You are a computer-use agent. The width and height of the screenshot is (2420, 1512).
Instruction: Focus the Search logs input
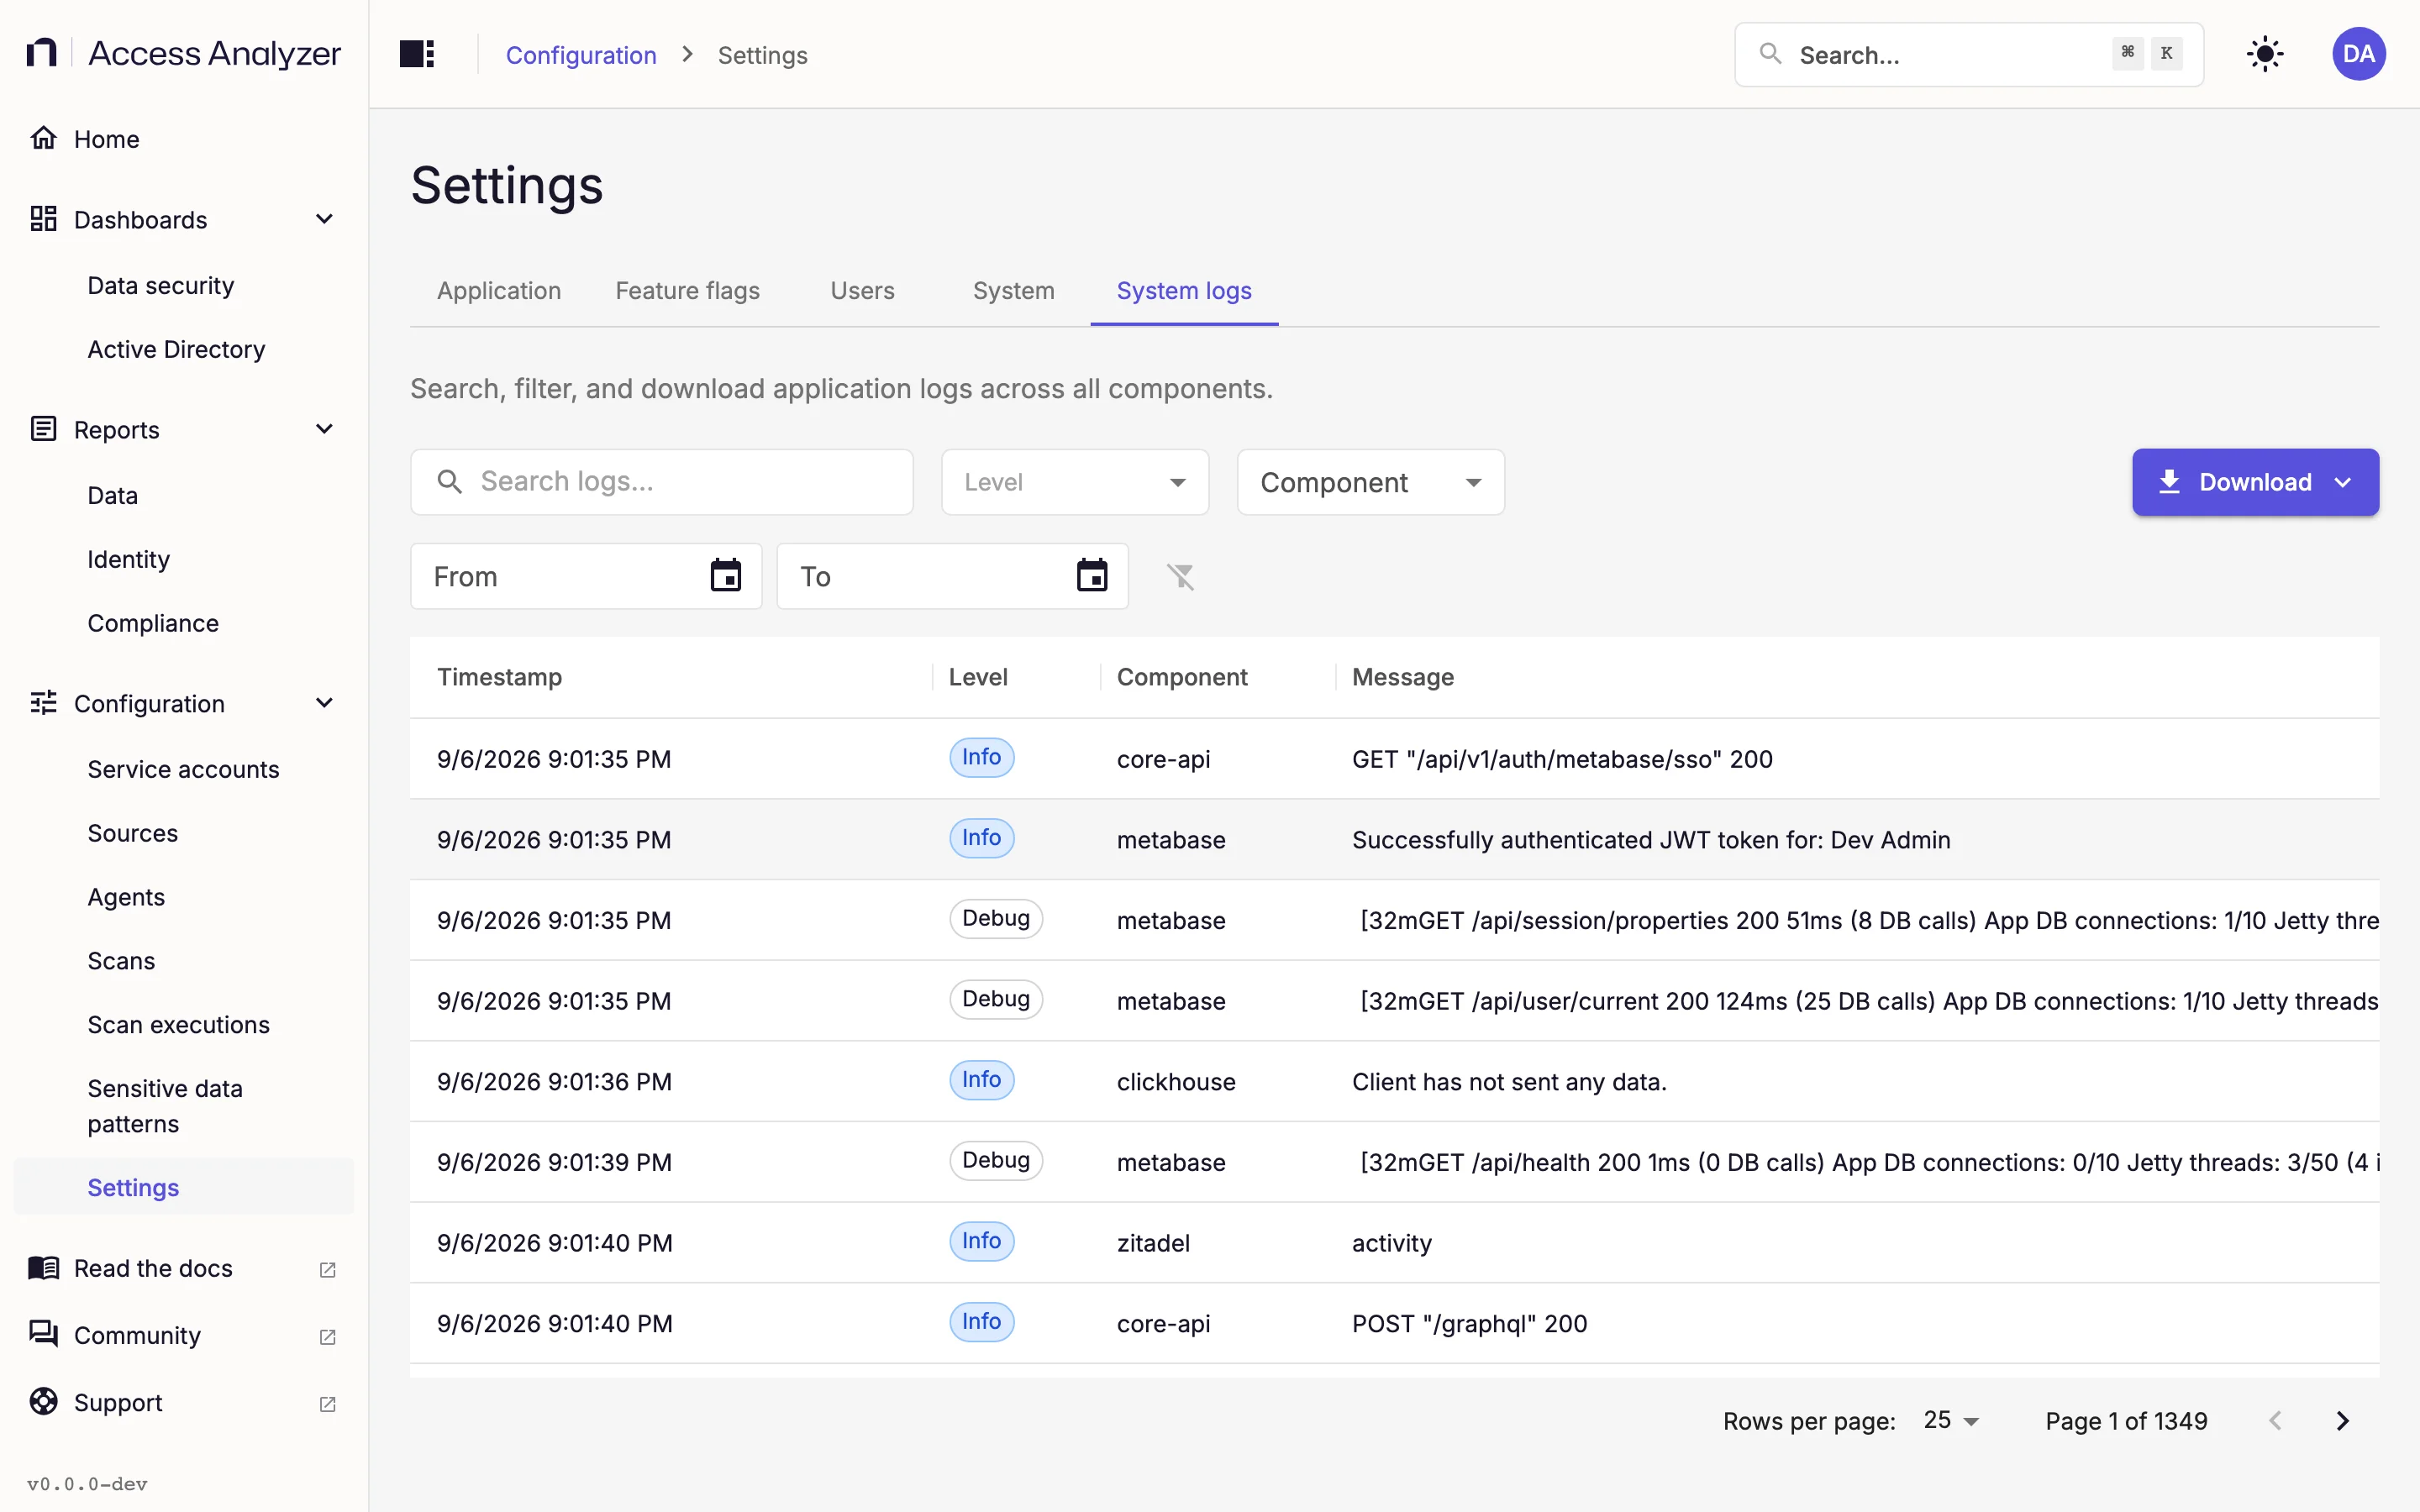(x=661, y=482)
